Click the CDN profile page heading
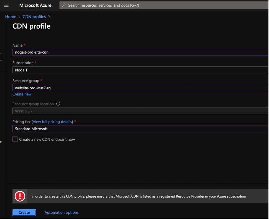 pos(31,26)
